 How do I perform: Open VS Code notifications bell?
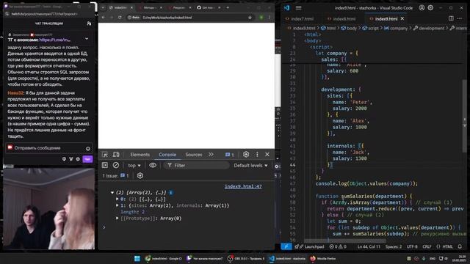[460, 246]
